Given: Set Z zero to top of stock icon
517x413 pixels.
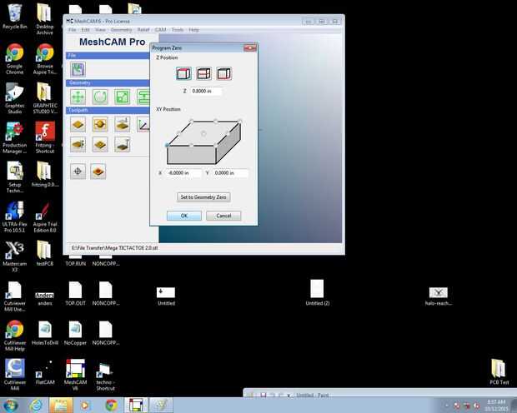Looking at the screenshot, I should [183, 73].
